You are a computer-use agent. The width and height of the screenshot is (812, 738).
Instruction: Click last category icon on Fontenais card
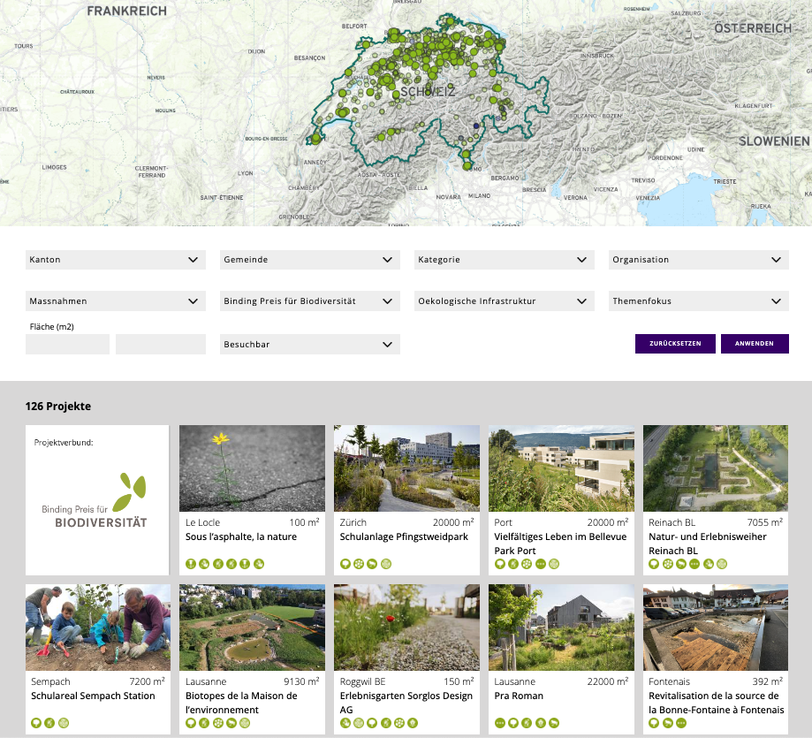[681, 723]
